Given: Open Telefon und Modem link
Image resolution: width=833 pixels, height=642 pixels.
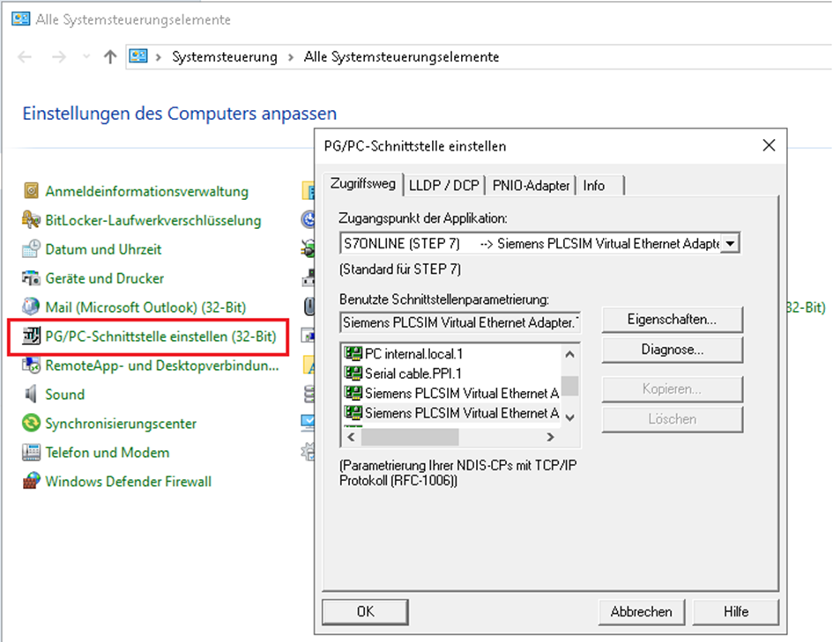Looking at the screenshot, I should click(x=108, y=453).
